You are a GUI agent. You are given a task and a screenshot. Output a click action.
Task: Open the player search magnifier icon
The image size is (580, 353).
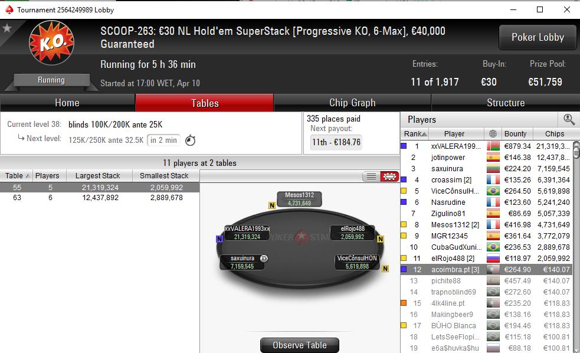coord(569,119)
